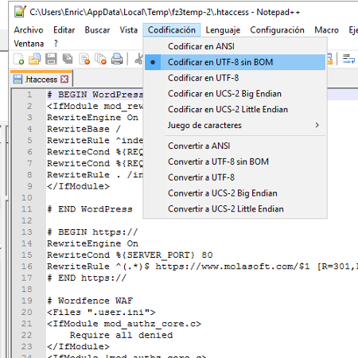
Task: Choose Codificar en UCS-2 Big Endian
Action: coord(235,94)
